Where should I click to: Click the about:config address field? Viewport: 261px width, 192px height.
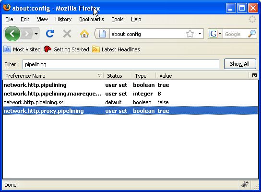[x=147, y=34]
